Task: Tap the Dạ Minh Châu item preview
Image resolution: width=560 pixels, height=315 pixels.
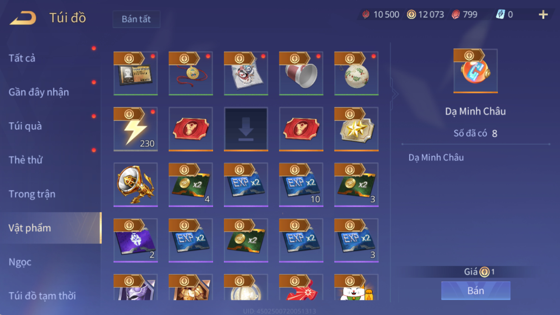Action: (475, 71)
